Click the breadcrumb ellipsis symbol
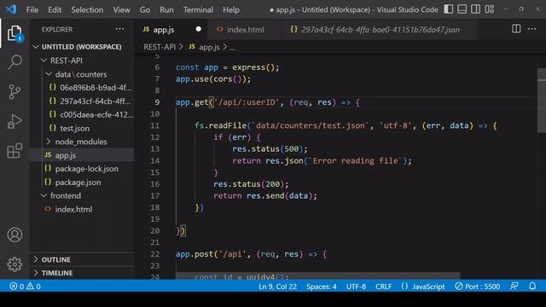The image size is (546, 307). (x=232, y=48)
